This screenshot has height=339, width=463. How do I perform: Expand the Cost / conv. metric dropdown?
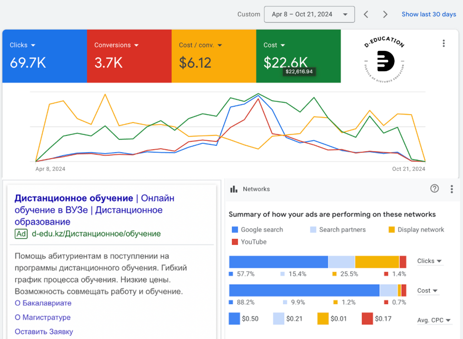pos(219,45)
